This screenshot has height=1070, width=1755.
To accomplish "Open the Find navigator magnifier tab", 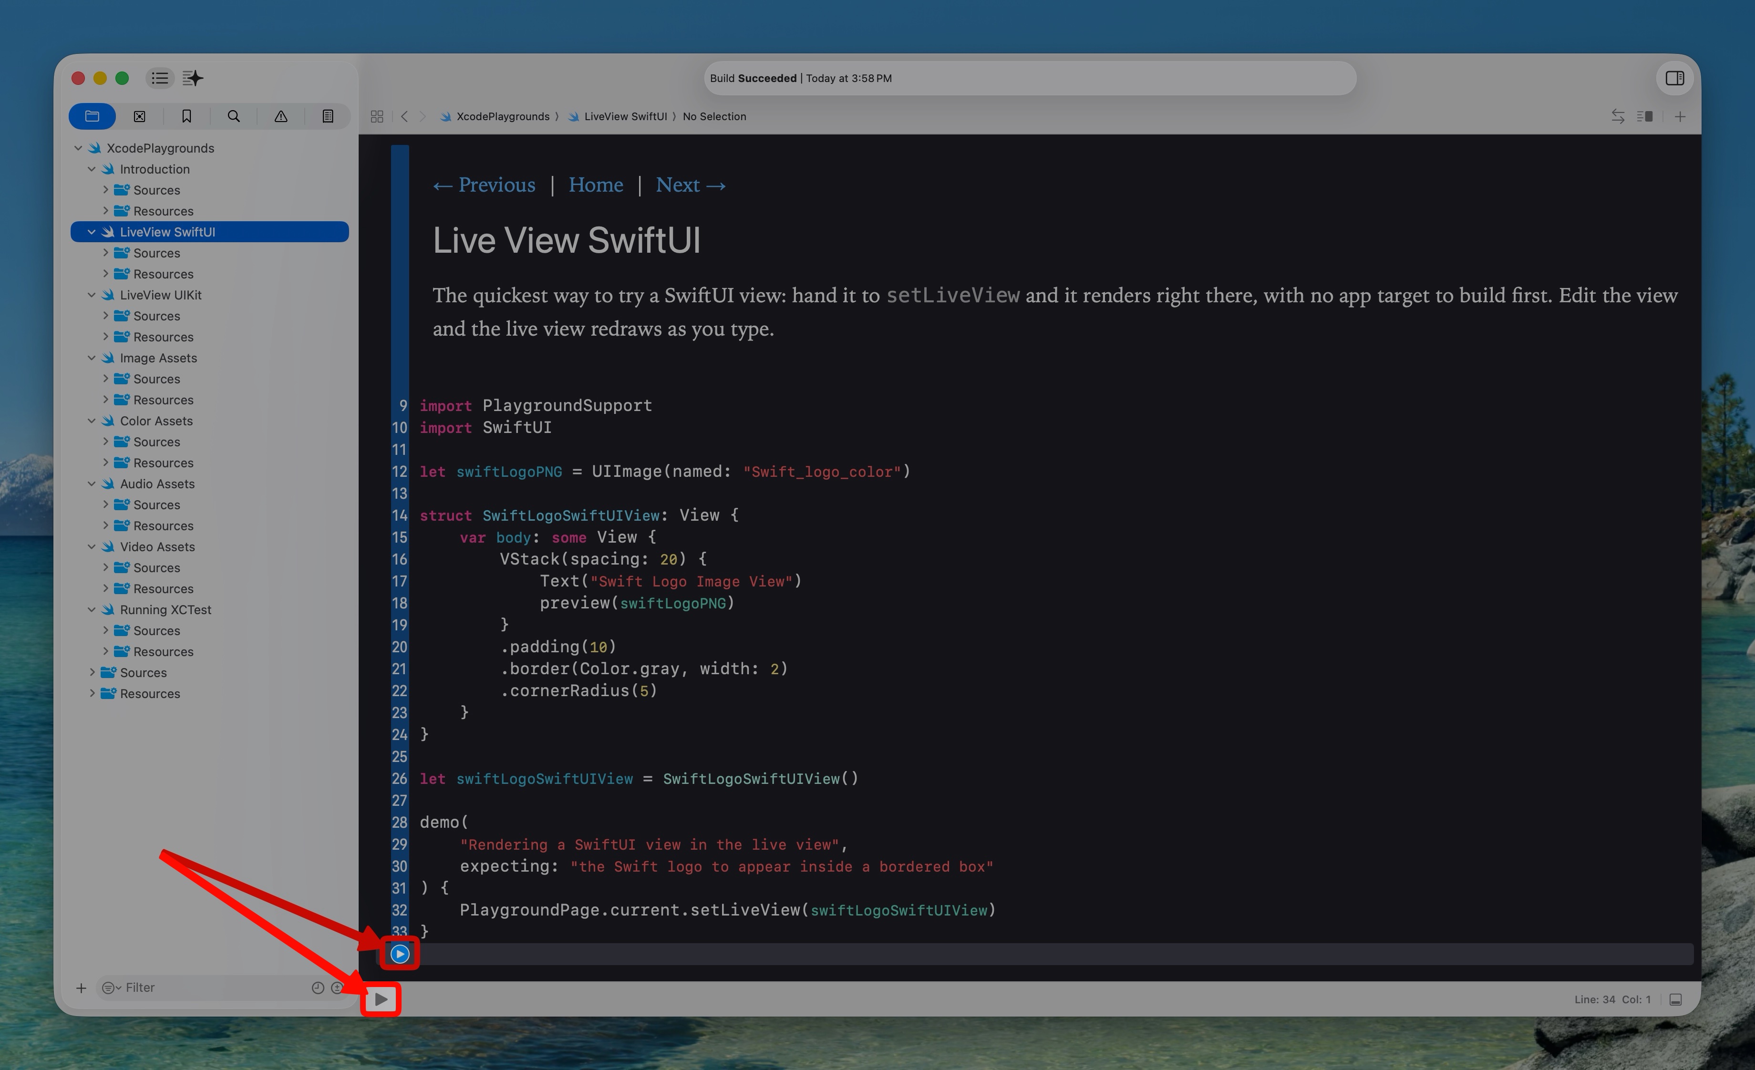I will [234, 116].
